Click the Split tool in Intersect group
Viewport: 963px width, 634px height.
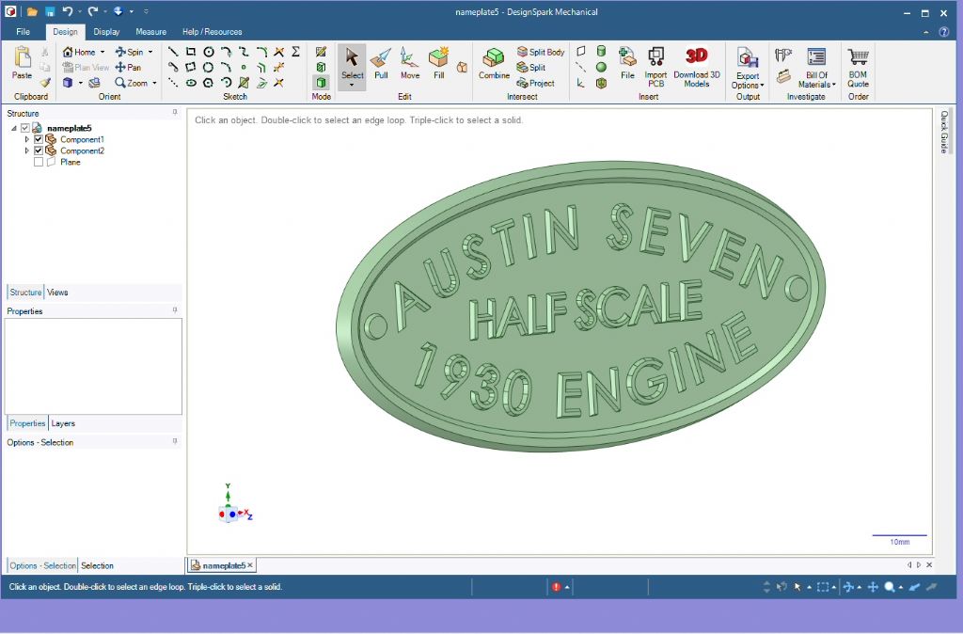(531, 68)
